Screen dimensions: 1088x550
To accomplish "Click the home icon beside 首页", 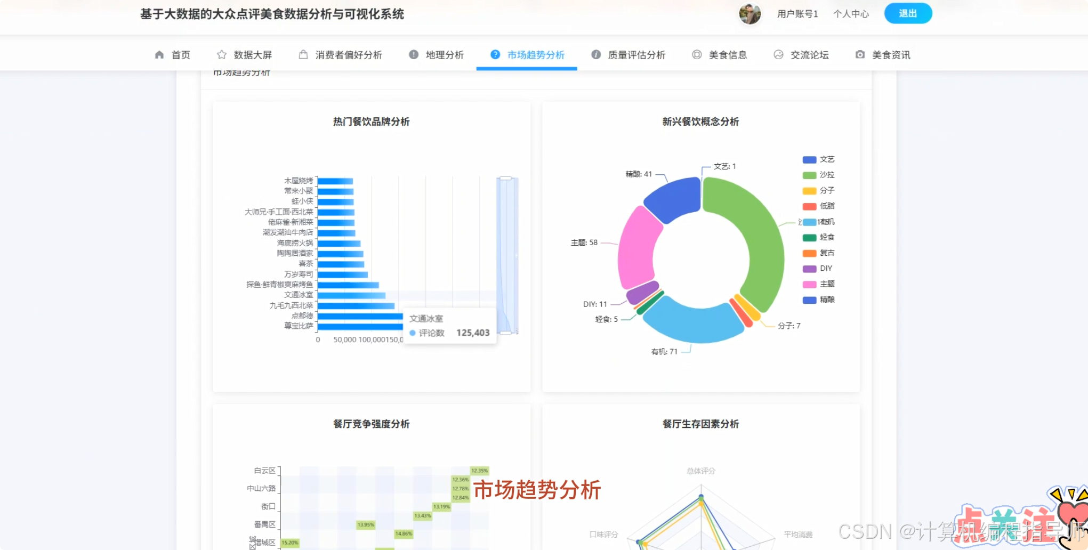I will click(159, 54).
